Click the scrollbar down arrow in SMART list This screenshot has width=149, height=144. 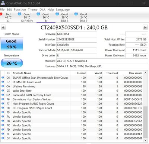pyautogui.click(x=145, y=140)
